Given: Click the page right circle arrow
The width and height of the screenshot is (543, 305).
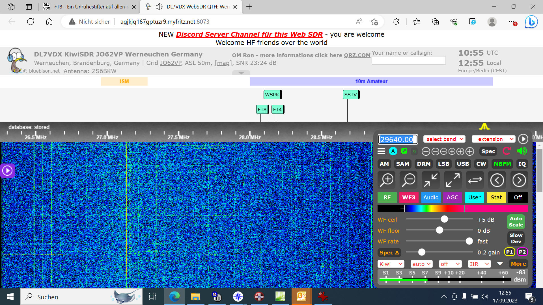Looking at the screenshot, I should (x=519, y=180).
